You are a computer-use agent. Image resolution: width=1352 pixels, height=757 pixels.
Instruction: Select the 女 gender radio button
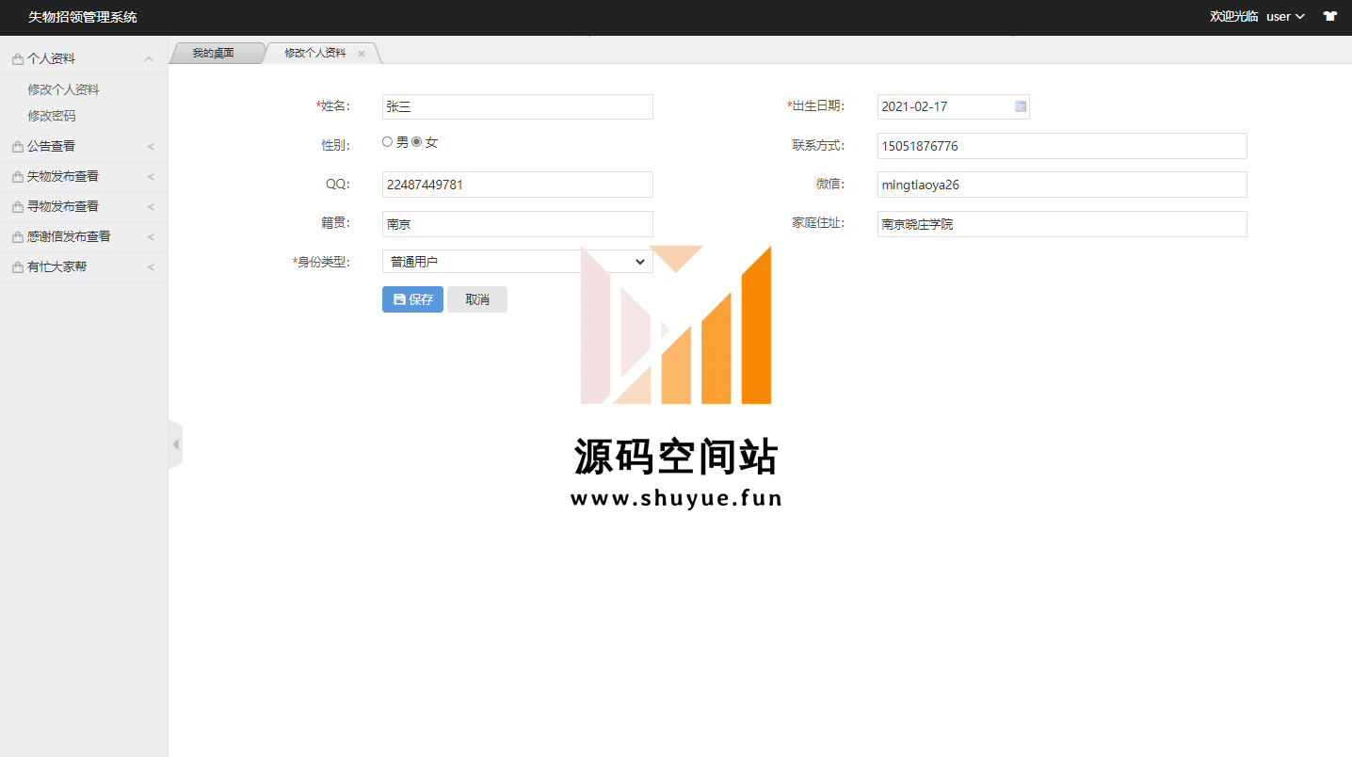(x=417, y=142)
